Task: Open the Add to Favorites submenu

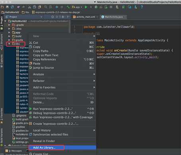Action: (x=62, y=87)
